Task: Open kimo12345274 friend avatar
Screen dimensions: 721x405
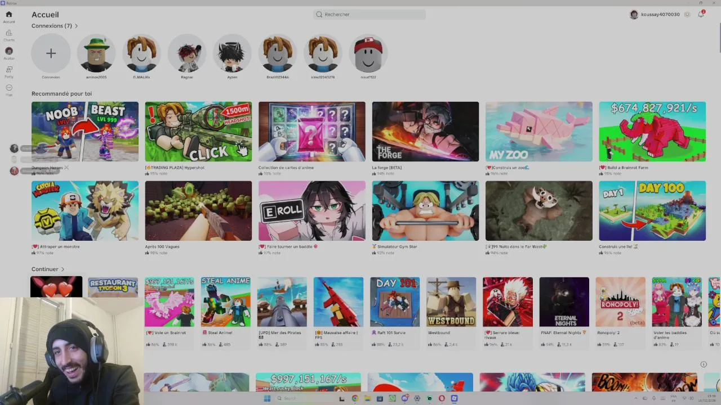Action: click(x=323, y=53)
